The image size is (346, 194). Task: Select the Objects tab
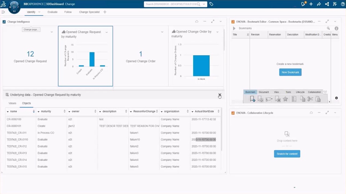tap(26, 103)
